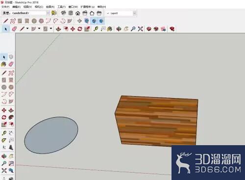Click Send to LayOut icon
This screenshot has height=180, width=245.
(x=163, y=29)
